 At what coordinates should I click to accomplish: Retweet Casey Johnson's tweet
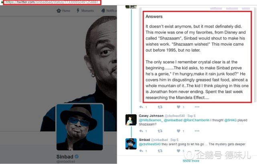[160, 131]
